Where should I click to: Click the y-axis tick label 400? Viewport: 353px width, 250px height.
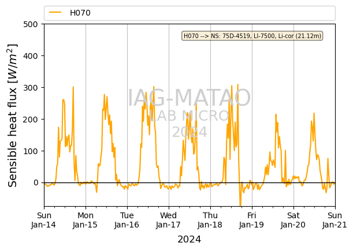(x=31, y=56)
